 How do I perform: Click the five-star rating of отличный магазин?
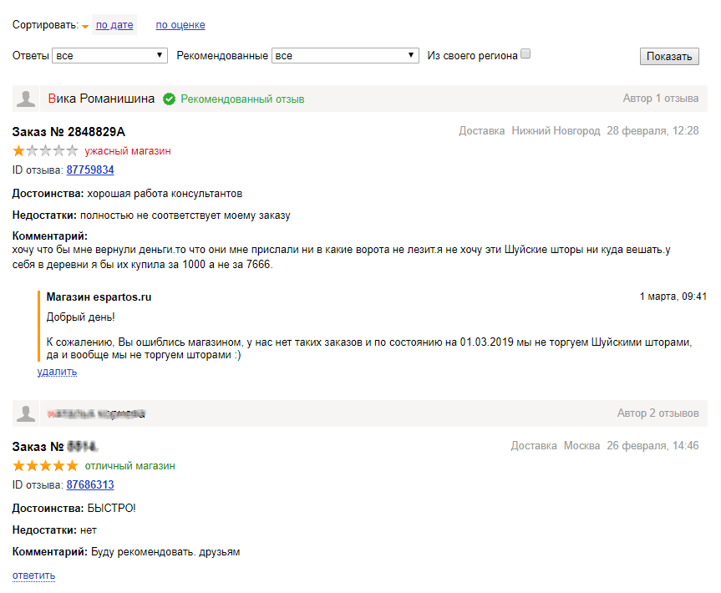pos(45,466)
